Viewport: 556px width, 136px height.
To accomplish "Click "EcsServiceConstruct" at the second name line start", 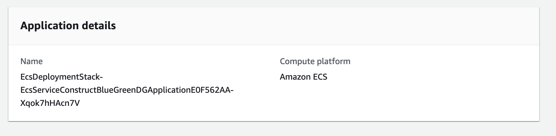I will click(58, 90).
